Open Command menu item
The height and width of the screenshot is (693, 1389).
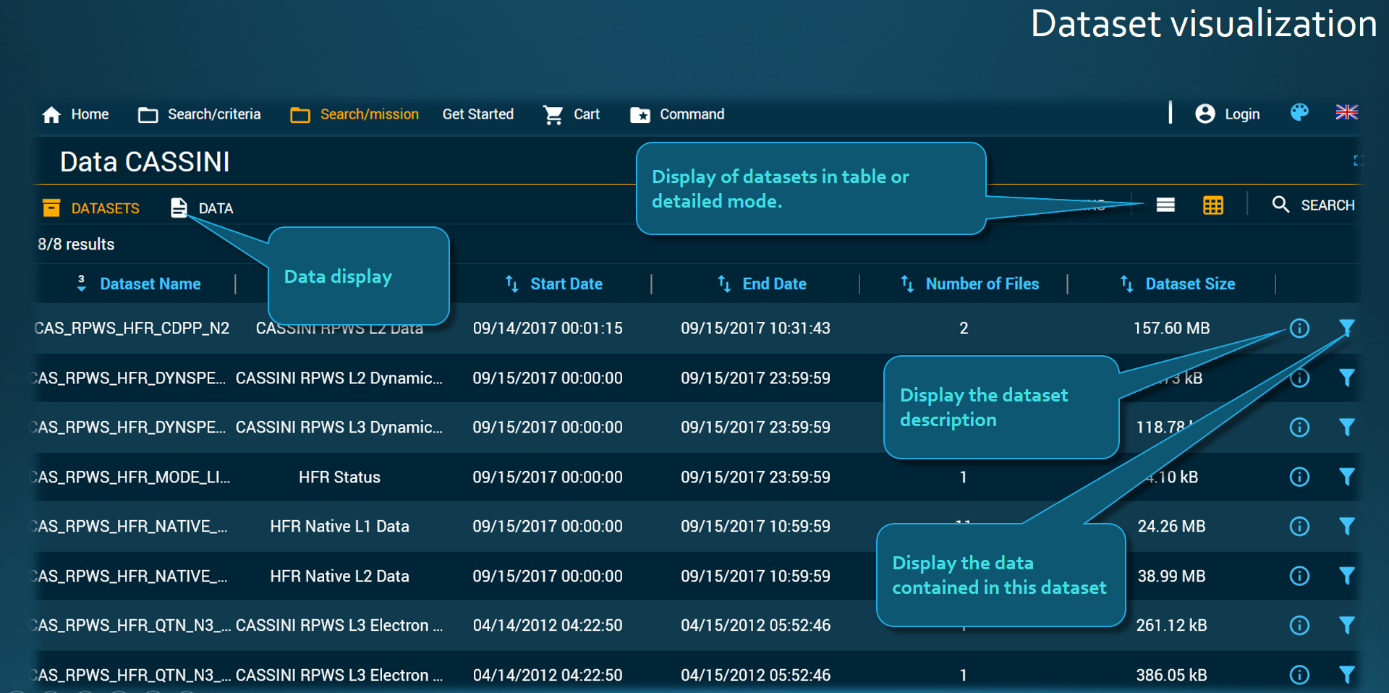[x=677, y=114]
